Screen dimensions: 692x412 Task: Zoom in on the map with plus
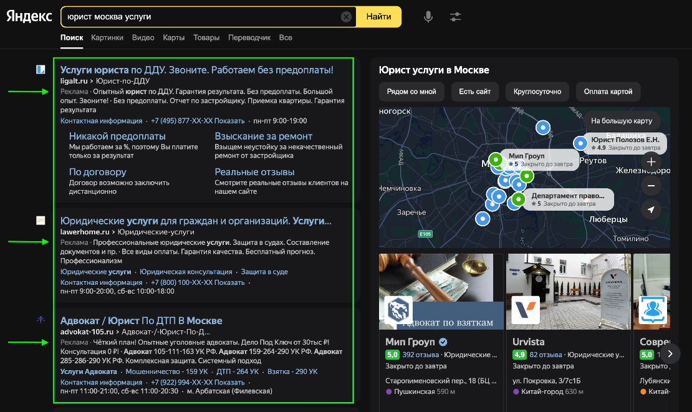(651, 162)
